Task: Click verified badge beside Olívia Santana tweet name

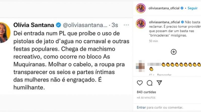Action: [58, 25]
